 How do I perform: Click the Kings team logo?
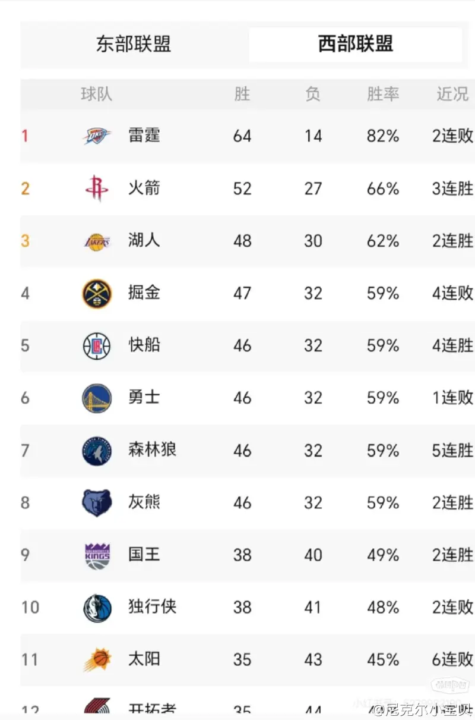coord(97,555)
